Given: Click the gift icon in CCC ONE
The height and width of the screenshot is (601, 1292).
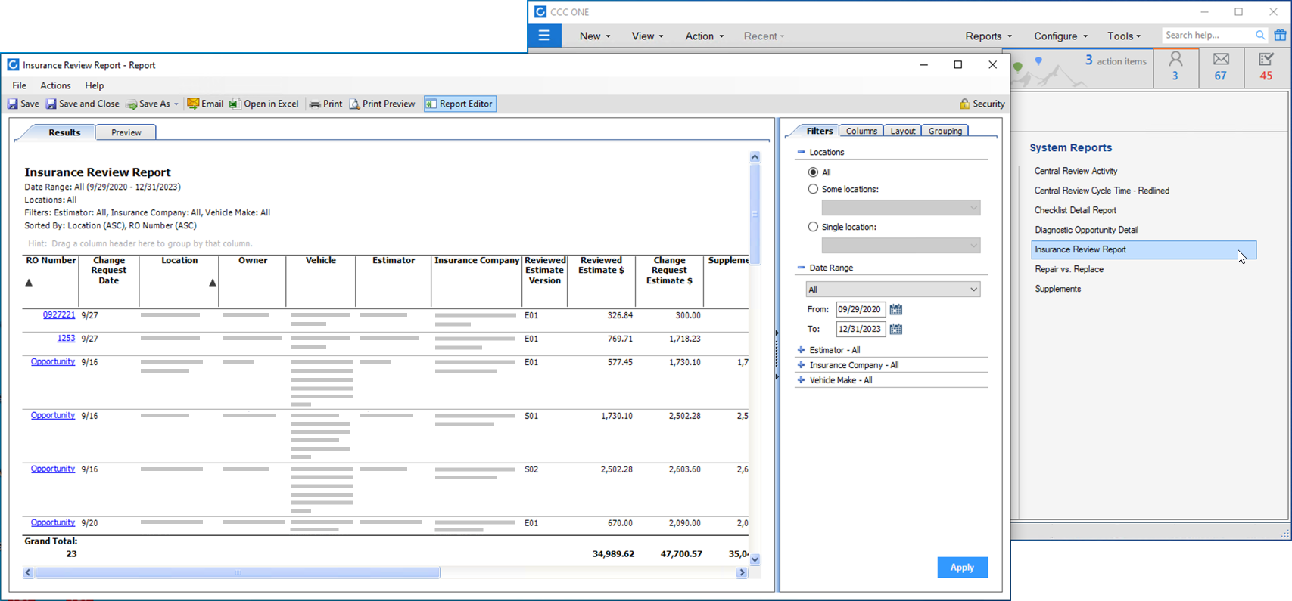Looking at the screenshot, I should 1280,36.
